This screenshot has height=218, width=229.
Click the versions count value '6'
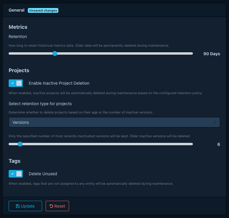coord(219,144)
